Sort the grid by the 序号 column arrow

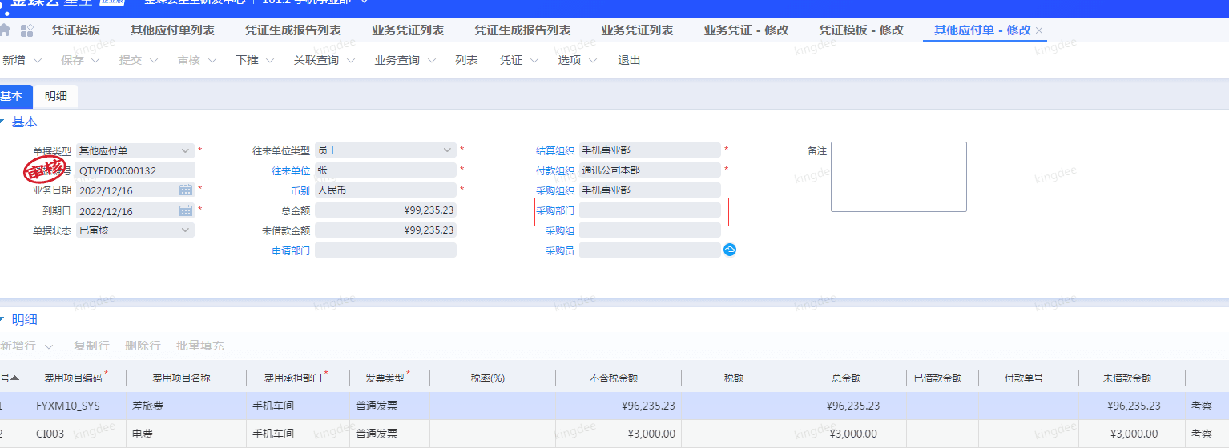click(14, 378)
